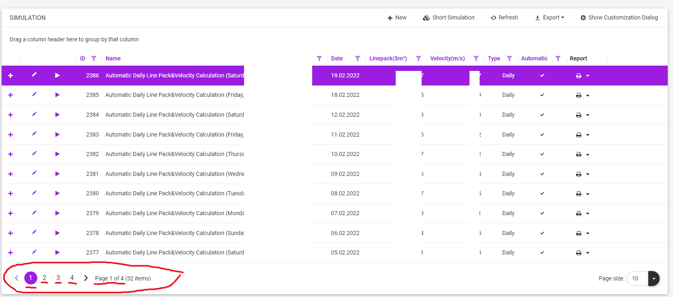Viewport: 673px width, 297px height.
Task: Open the Linepack column filter icon
Action: [x=418, y=58]
